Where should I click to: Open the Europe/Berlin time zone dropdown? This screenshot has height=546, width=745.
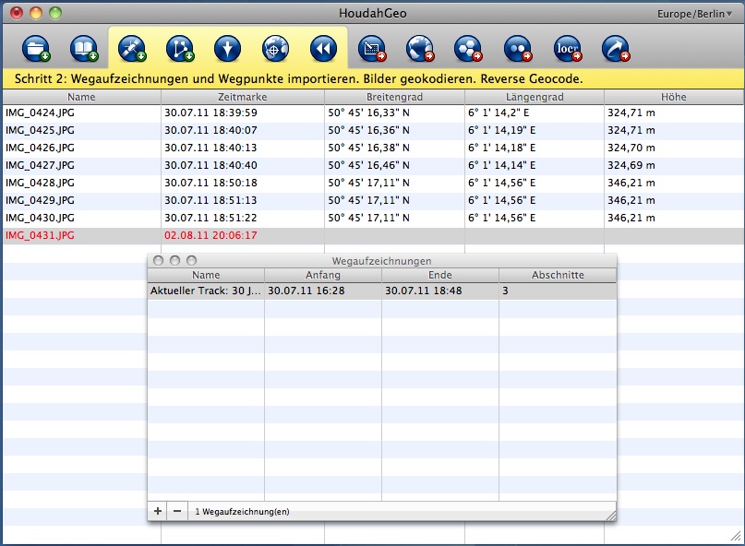(694, 14)
